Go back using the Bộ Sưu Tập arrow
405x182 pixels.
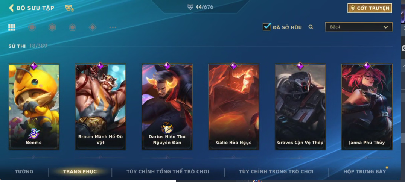click(11, 8)
